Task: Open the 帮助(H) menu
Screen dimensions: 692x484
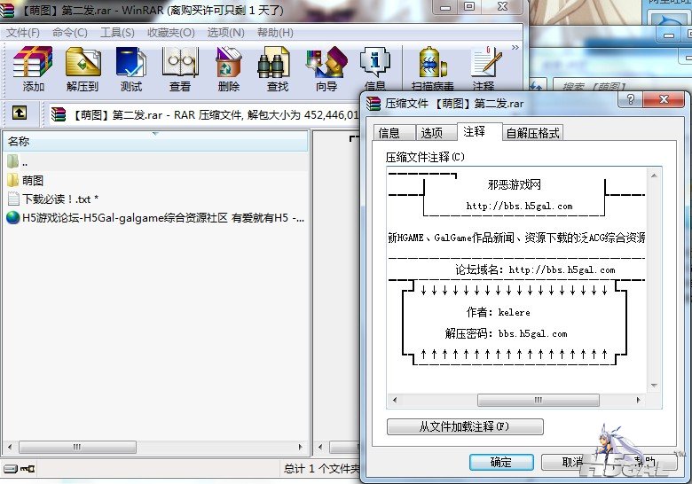Action: [275, 33]
